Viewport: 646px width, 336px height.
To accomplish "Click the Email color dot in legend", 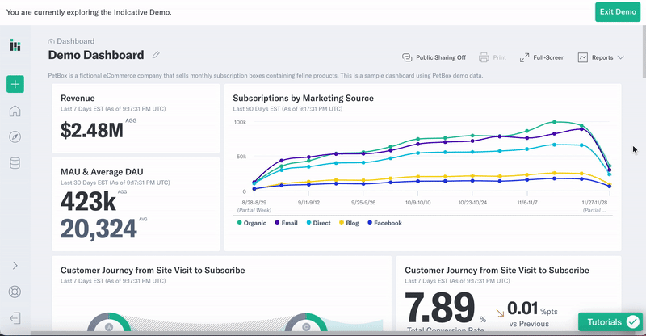I will (x=277, y=223).
